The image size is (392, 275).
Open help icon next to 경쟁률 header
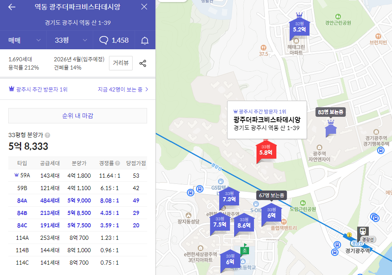coord(117,163)
